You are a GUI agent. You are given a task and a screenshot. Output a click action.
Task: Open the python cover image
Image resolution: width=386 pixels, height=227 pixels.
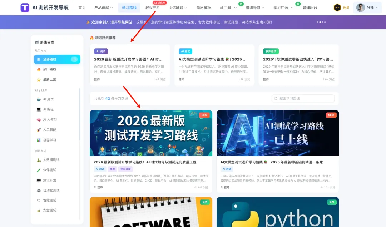(x=278, y=212)
